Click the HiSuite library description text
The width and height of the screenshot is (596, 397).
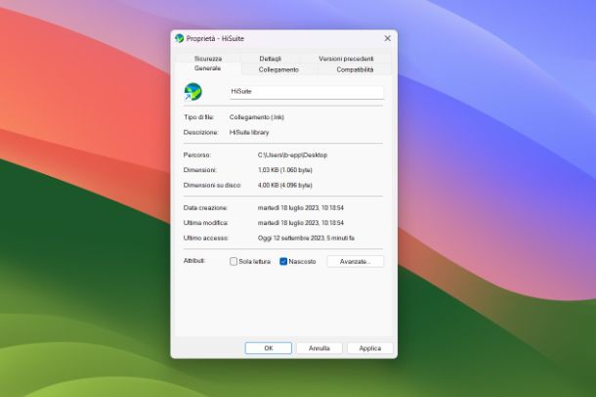coord(249,132)
